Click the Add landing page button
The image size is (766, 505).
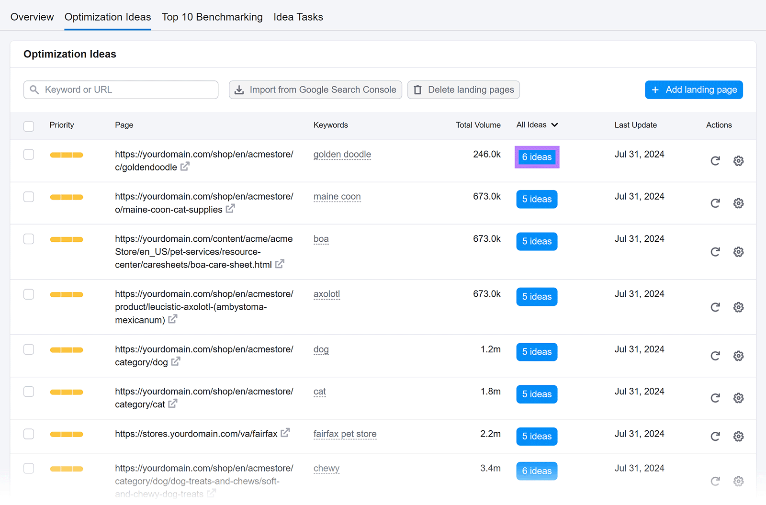click(694, 90)
